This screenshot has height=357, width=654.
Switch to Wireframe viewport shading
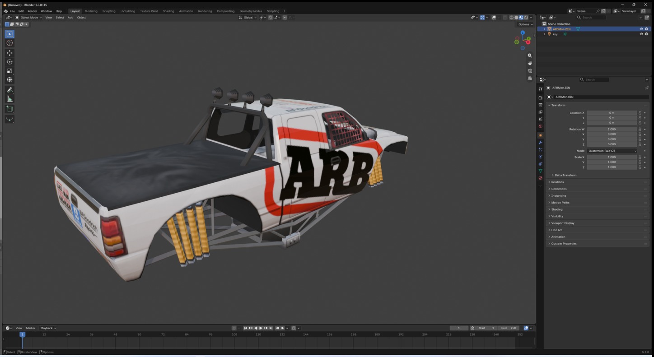[x=511, y=18]
